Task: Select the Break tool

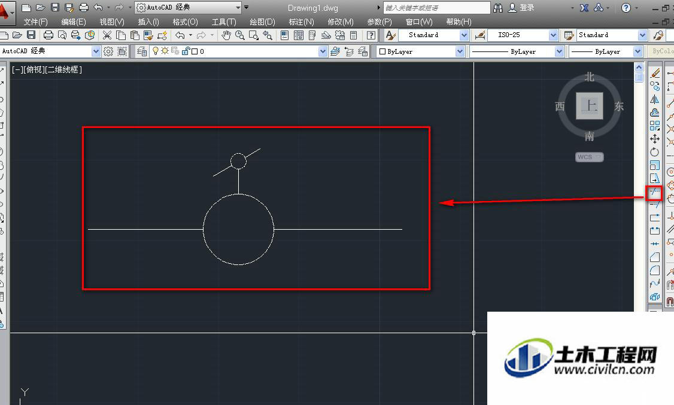Action: point(655,231)
